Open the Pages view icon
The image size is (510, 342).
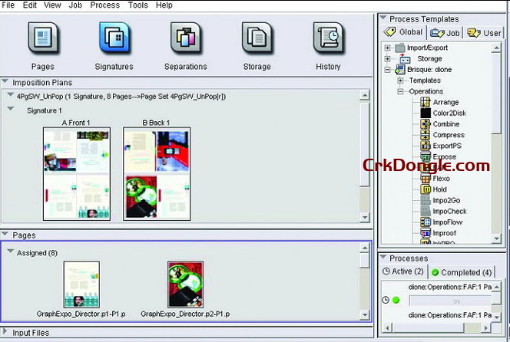pyautogui.click(x=44, y=38)
